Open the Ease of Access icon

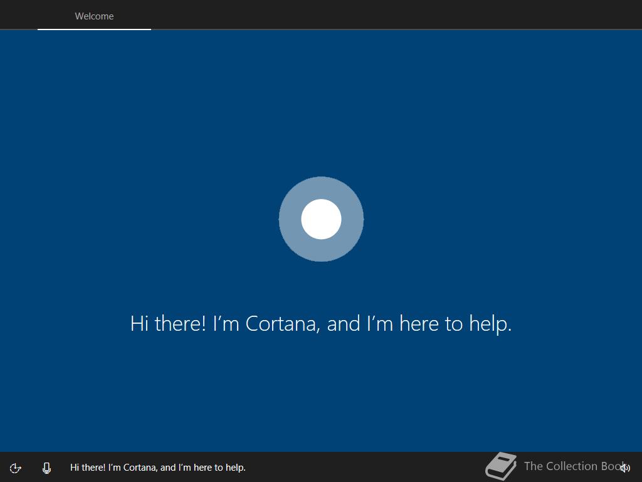15,468
